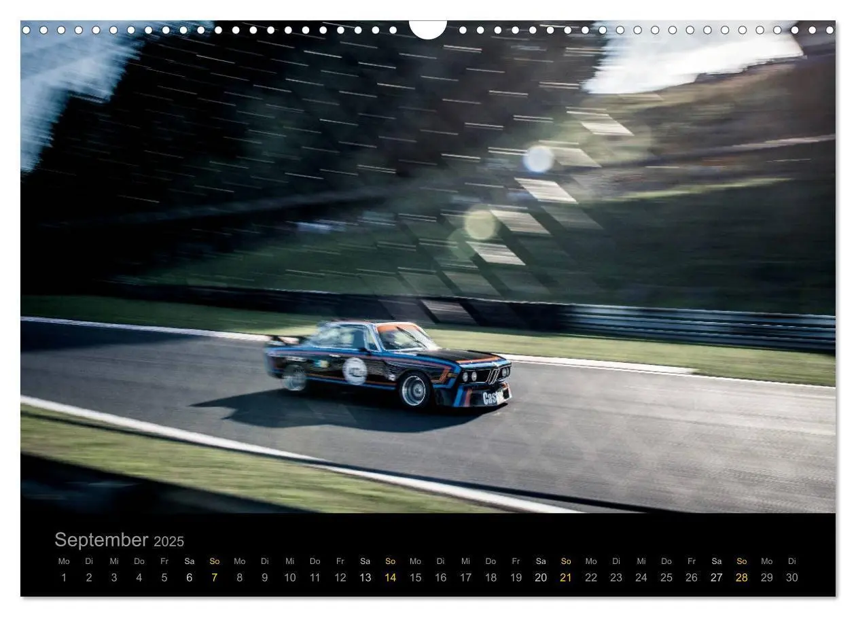
Task: Click the September month heading
Action: (101, 540)
